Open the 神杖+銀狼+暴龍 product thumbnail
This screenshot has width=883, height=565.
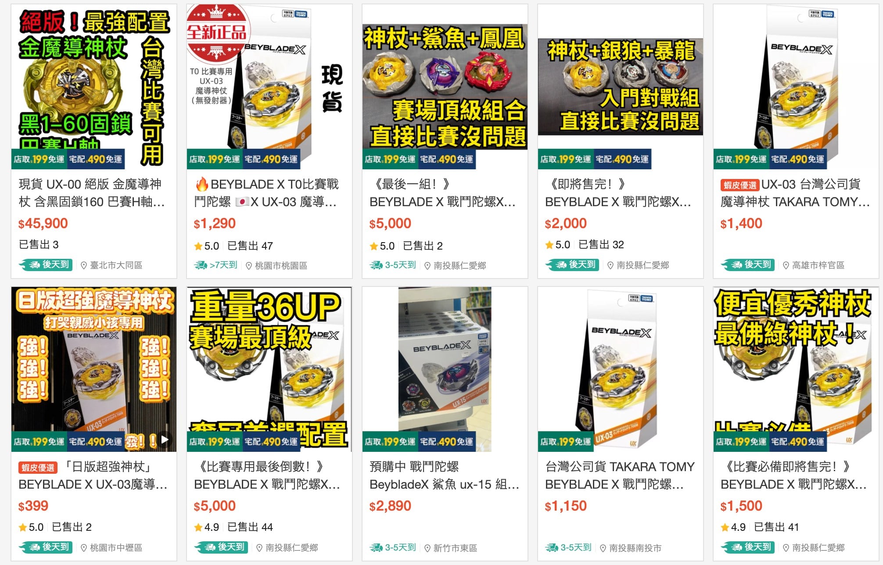tap(621, 86)
